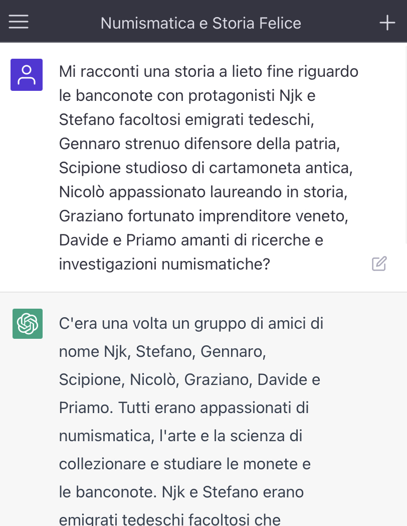Click the response line 'le banconote. Njk e Stefano erano'
The height and width of the screenshot is (526, 407).
(181, 492)
